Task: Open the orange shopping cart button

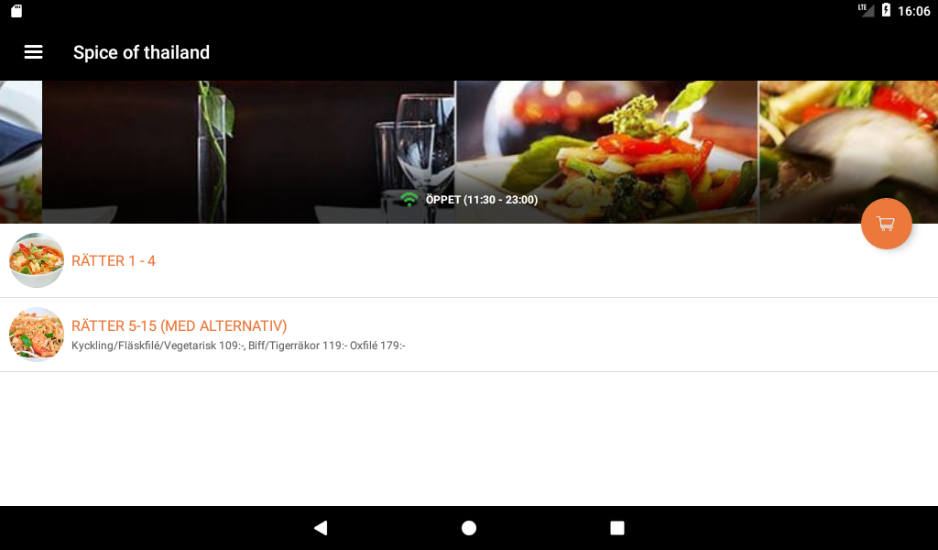Action: click(886, 224)
